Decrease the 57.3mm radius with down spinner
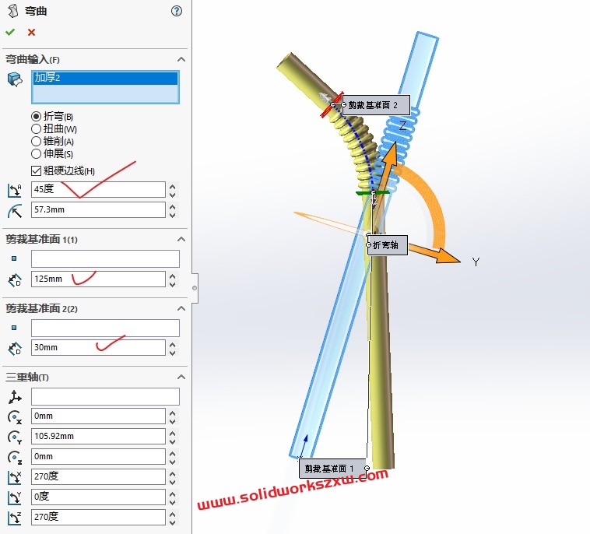The height and width of the screenshot is (534, 590). tap(172, 214)
